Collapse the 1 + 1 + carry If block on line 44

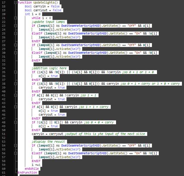pyautogui.click(x=15, y=107)
